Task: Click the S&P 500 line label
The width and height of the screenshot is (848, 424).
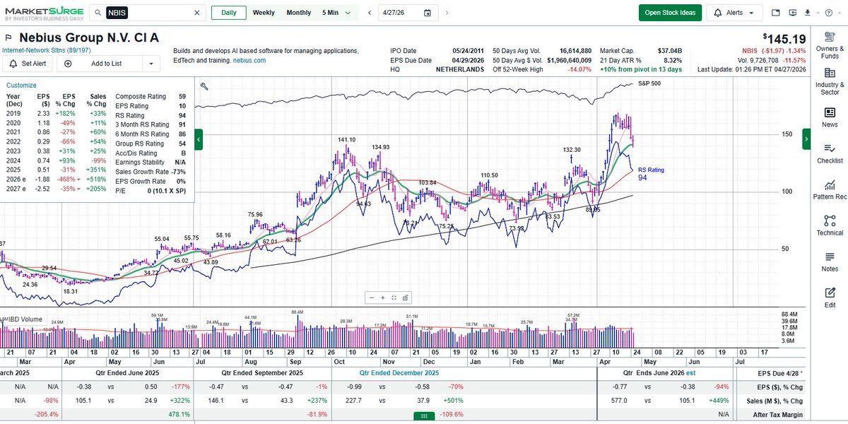Action: pos(649,83)
